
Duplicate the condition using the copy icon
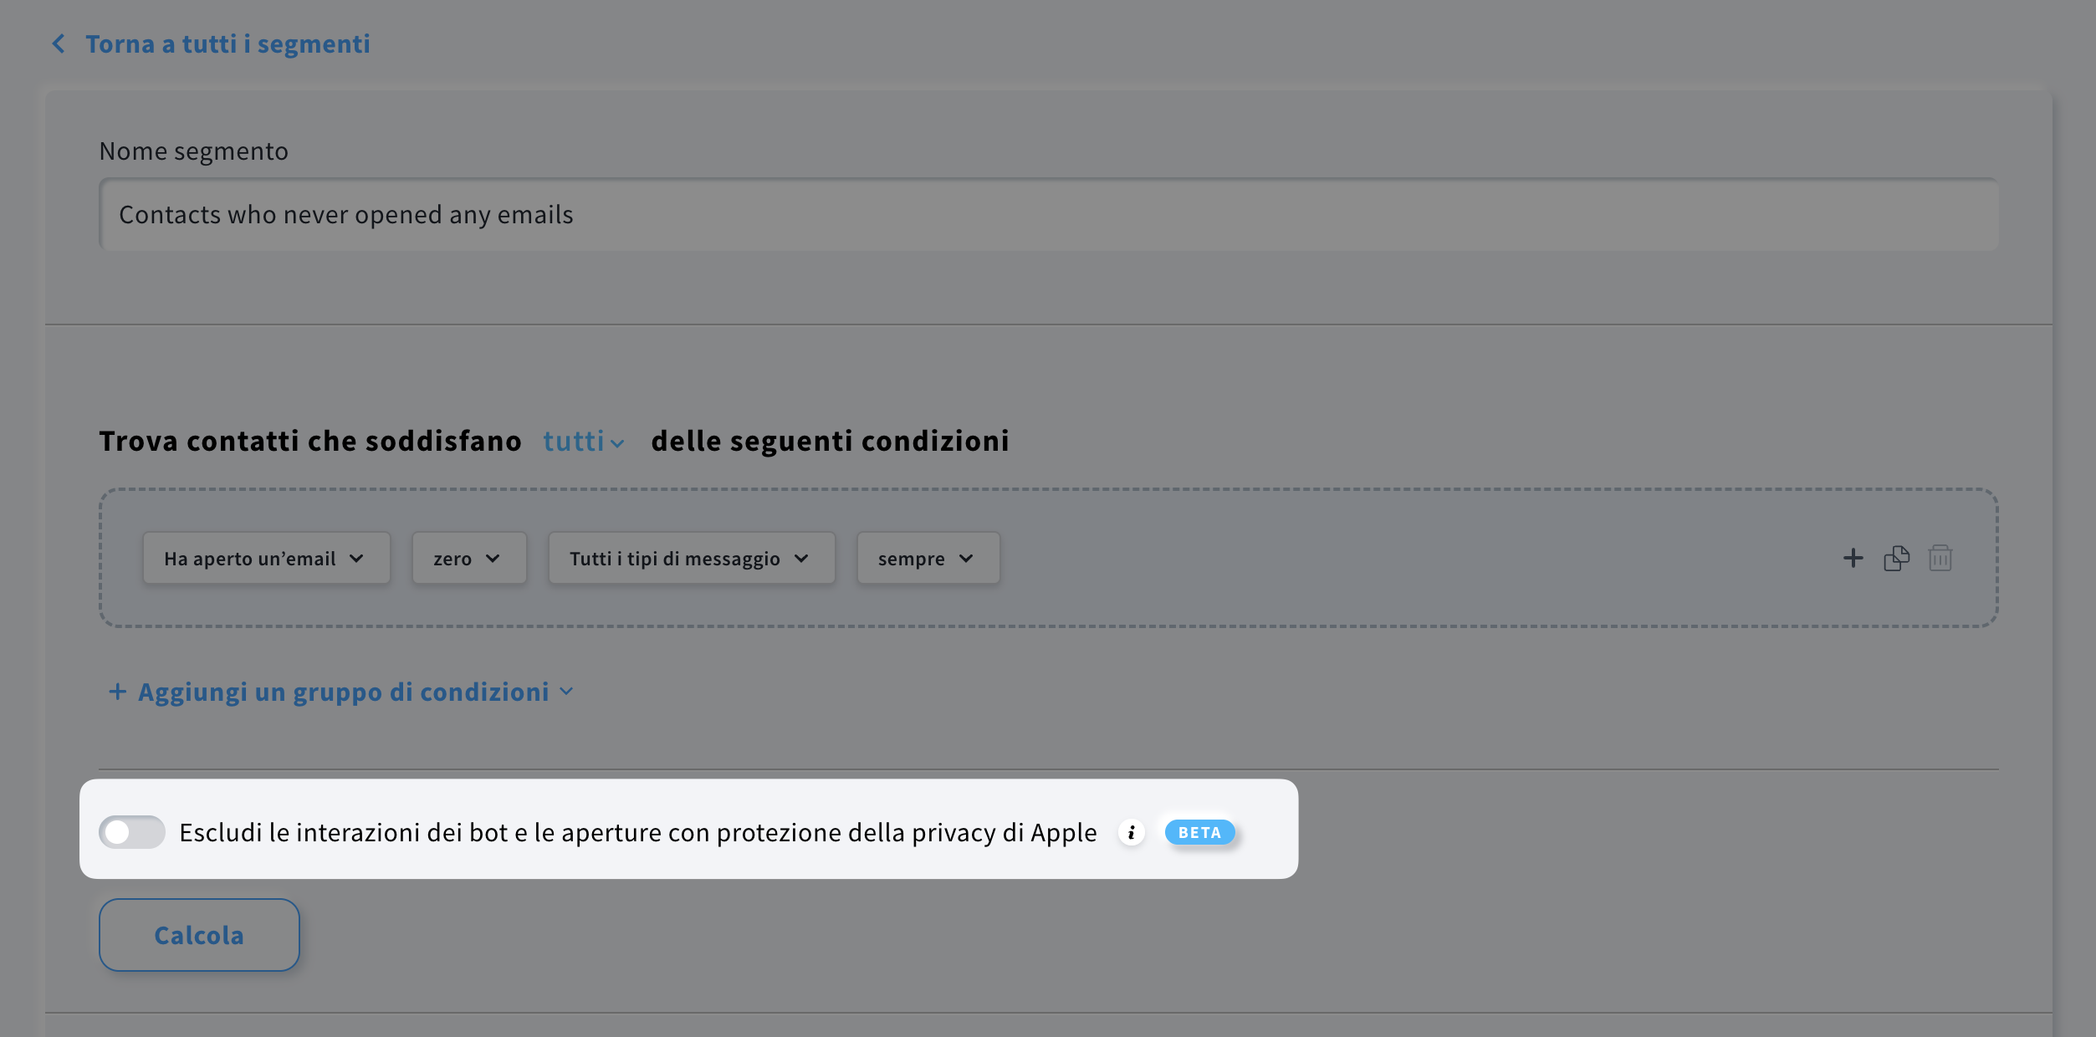(1897, 558)
